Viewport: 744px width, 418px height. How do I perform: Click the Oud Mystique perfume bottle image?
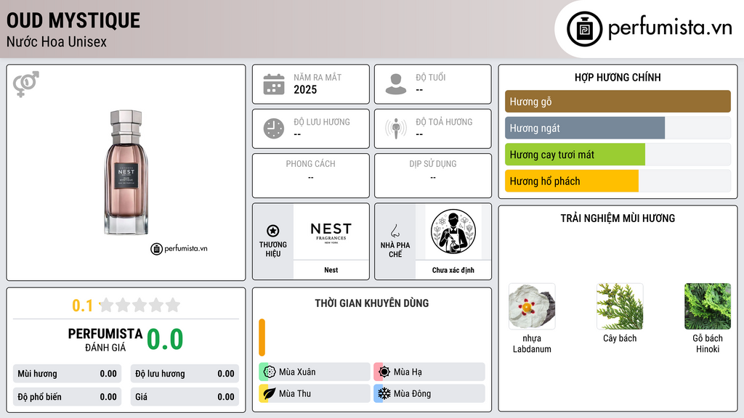(x=126, y=172)
